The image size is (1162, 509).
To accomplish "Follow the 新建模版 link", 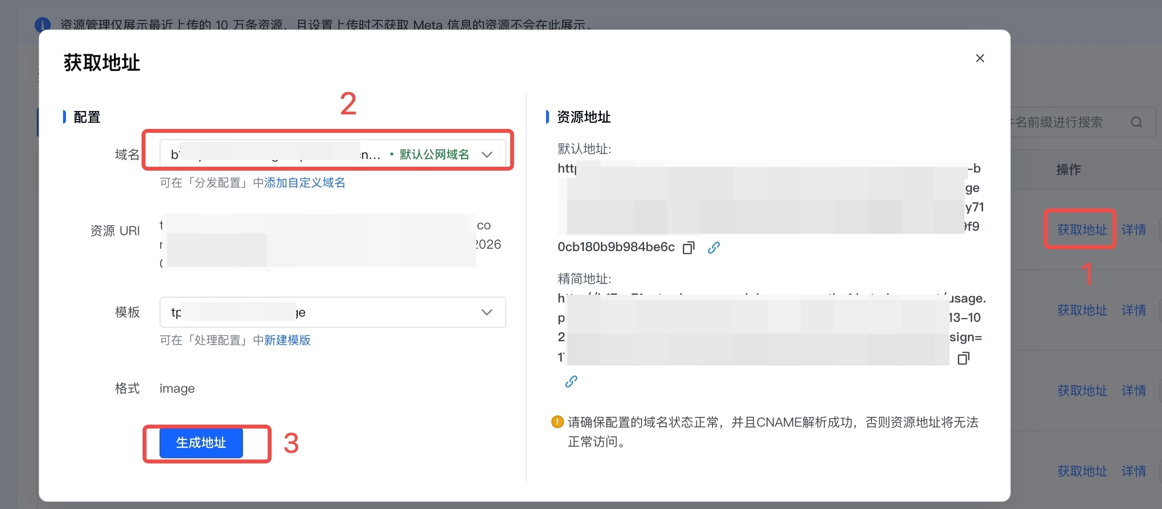I will [287, 340].
